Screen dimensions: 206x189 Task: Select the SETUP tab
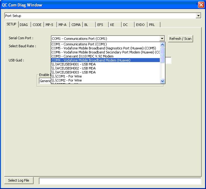(x=11, y=24)
